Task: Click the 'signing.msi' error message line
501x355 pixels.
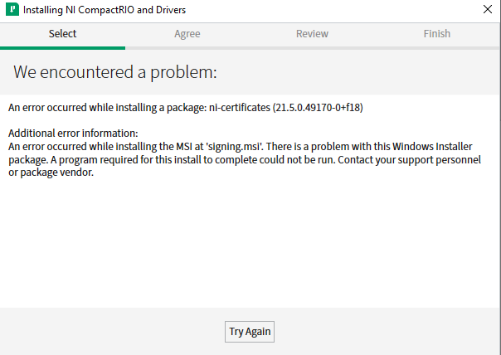Action: point(241,146)
